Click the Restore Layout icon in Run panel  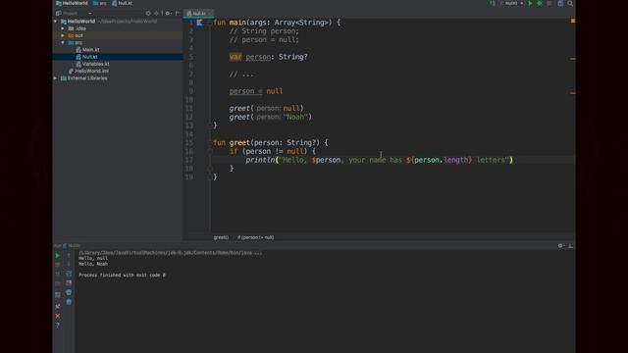tap(58, 295)
